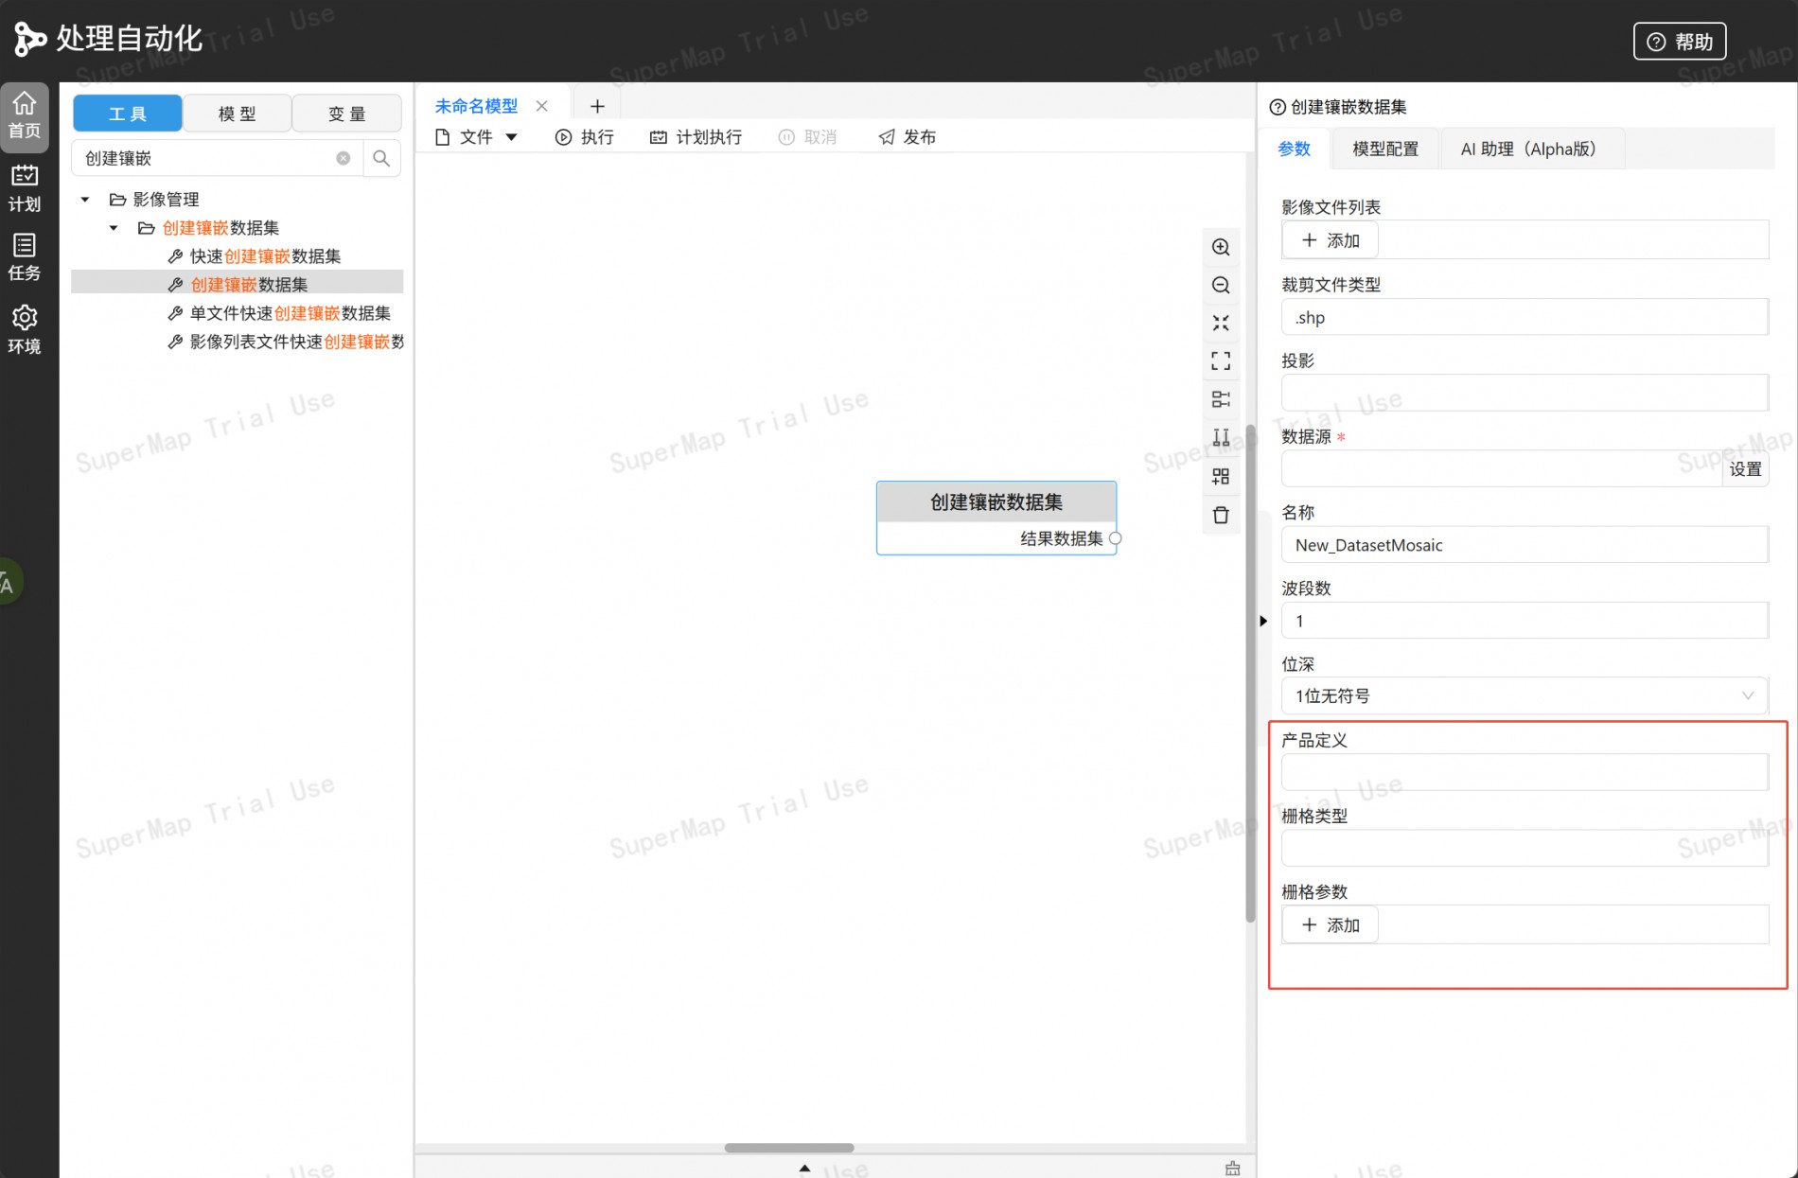Click the trash delete icon on canvas toolbar

pyautogui.click(x=1221, y=515)
